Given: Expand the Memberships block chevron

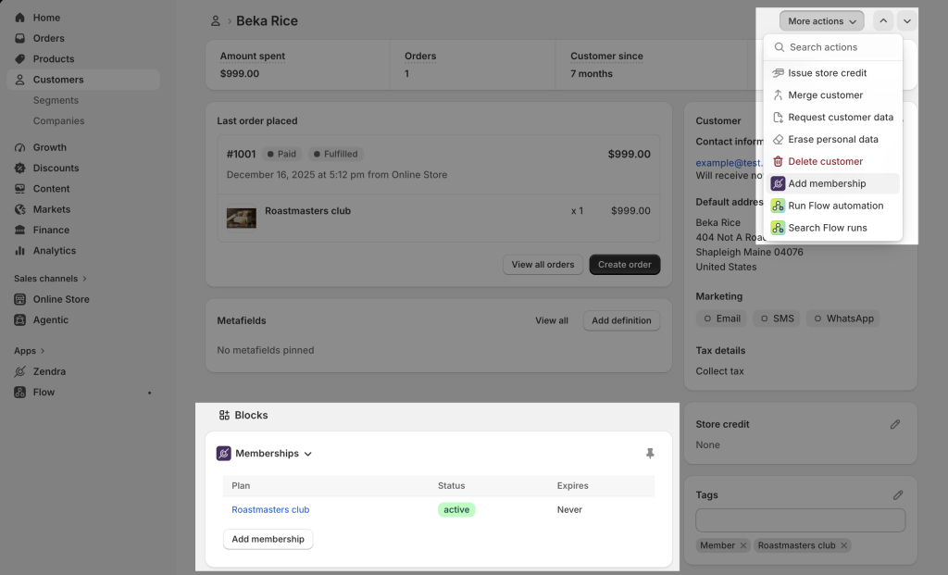Looking at the screenshot, I should tap(307, 454).
